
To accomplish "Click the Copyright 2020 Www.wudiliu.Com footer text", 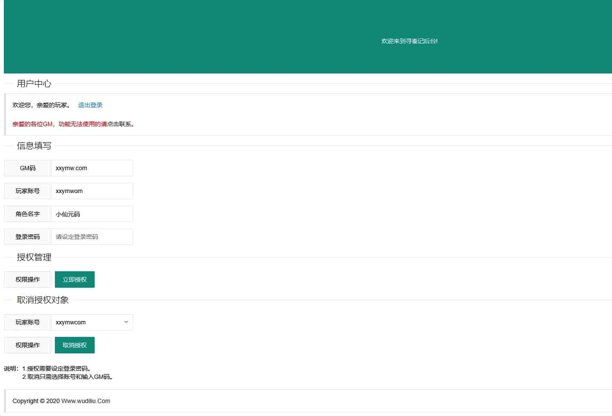I will point(61,401).
